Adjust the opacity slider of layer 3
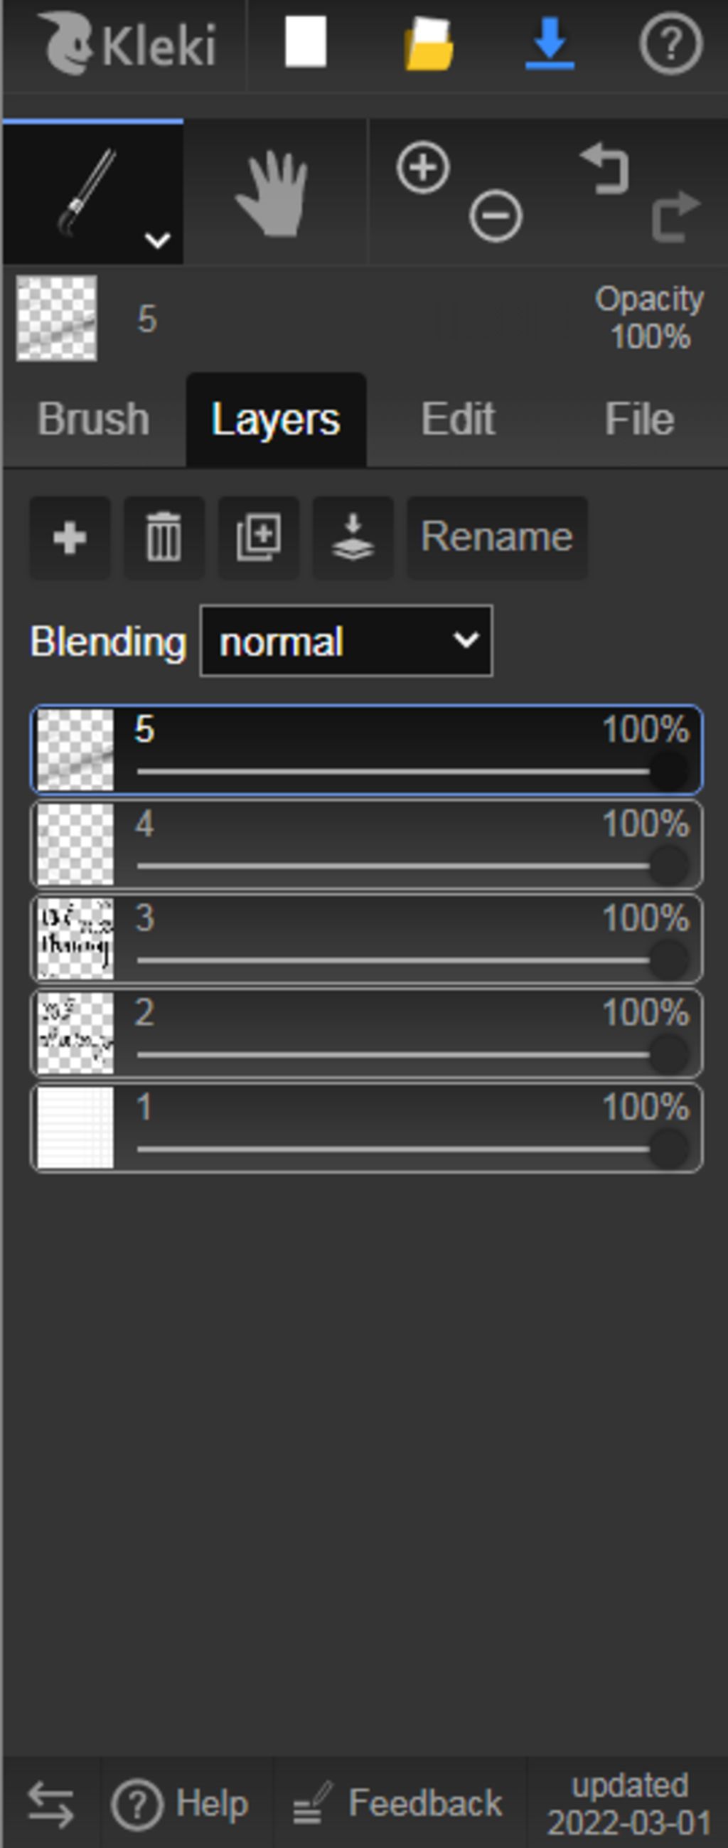 tap(412, 960)
